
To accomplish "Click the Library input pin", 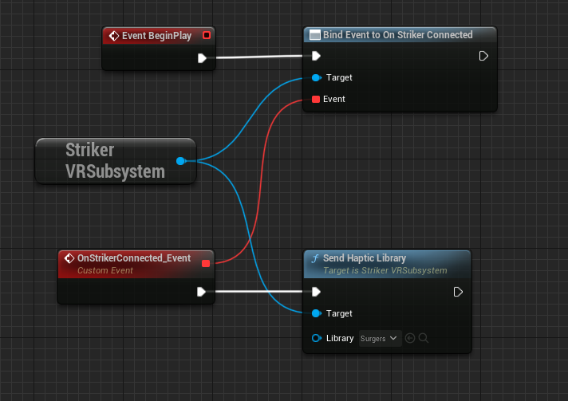I will pos(317,338).
